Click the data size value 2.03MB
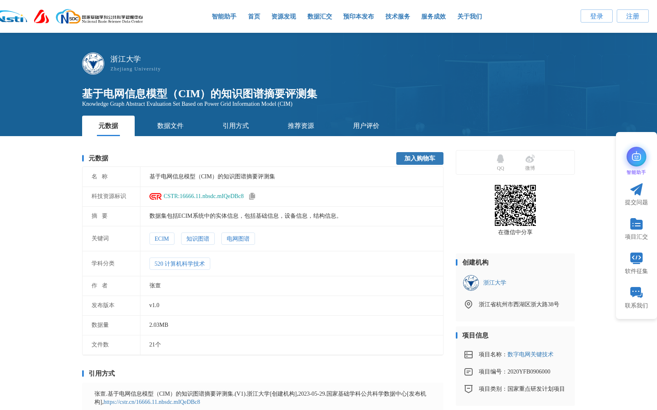The height and width of the screenshot is (410, 657). pos(159,325)
